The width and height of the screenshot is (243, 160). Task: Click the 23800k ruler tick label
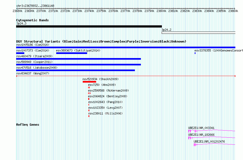tap(161, 11)
